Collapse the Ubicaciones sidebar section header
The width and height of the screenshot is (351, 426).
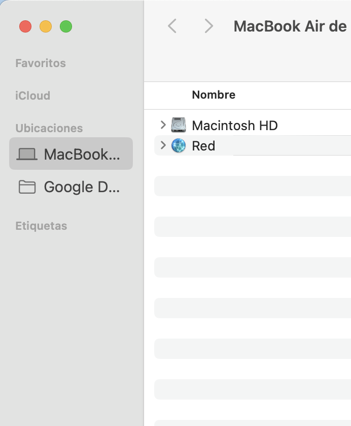pyautogui.click(x=49, y=128)
